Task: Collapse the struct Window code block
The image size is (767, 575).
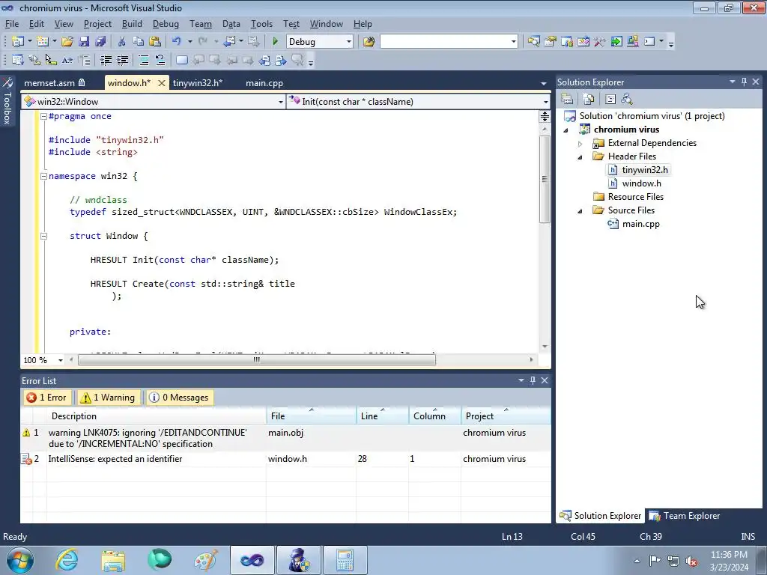Action: 43,236
